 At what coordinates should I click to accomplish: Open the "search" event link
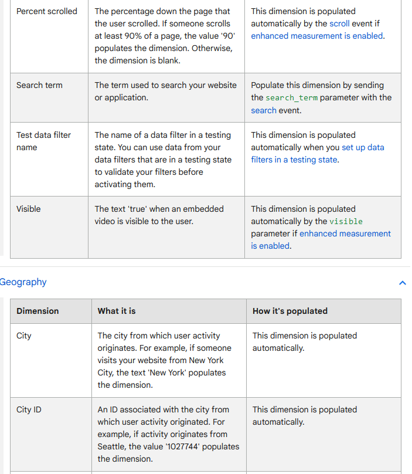(x=263, y=110)
